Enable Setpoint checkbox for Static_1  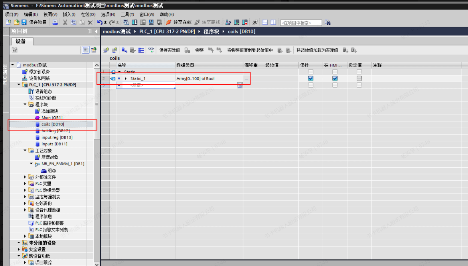click(359, 78)
